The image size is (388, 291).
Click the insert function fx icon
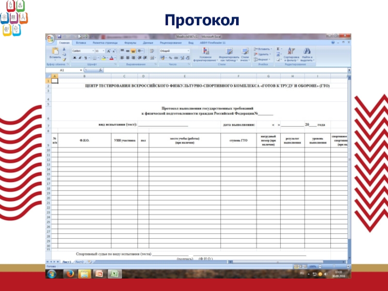coord(100,70)
